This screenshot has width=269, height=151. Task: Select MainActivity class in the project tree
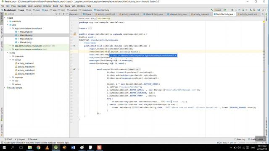25,42
